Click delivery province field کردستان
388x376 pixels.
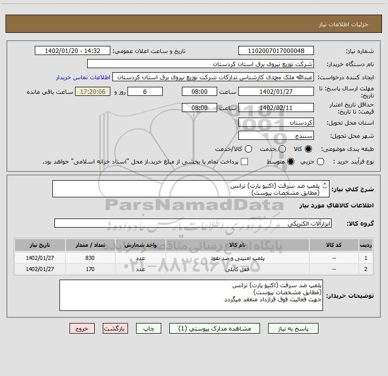pyautogui.click(x=276, y=122)
